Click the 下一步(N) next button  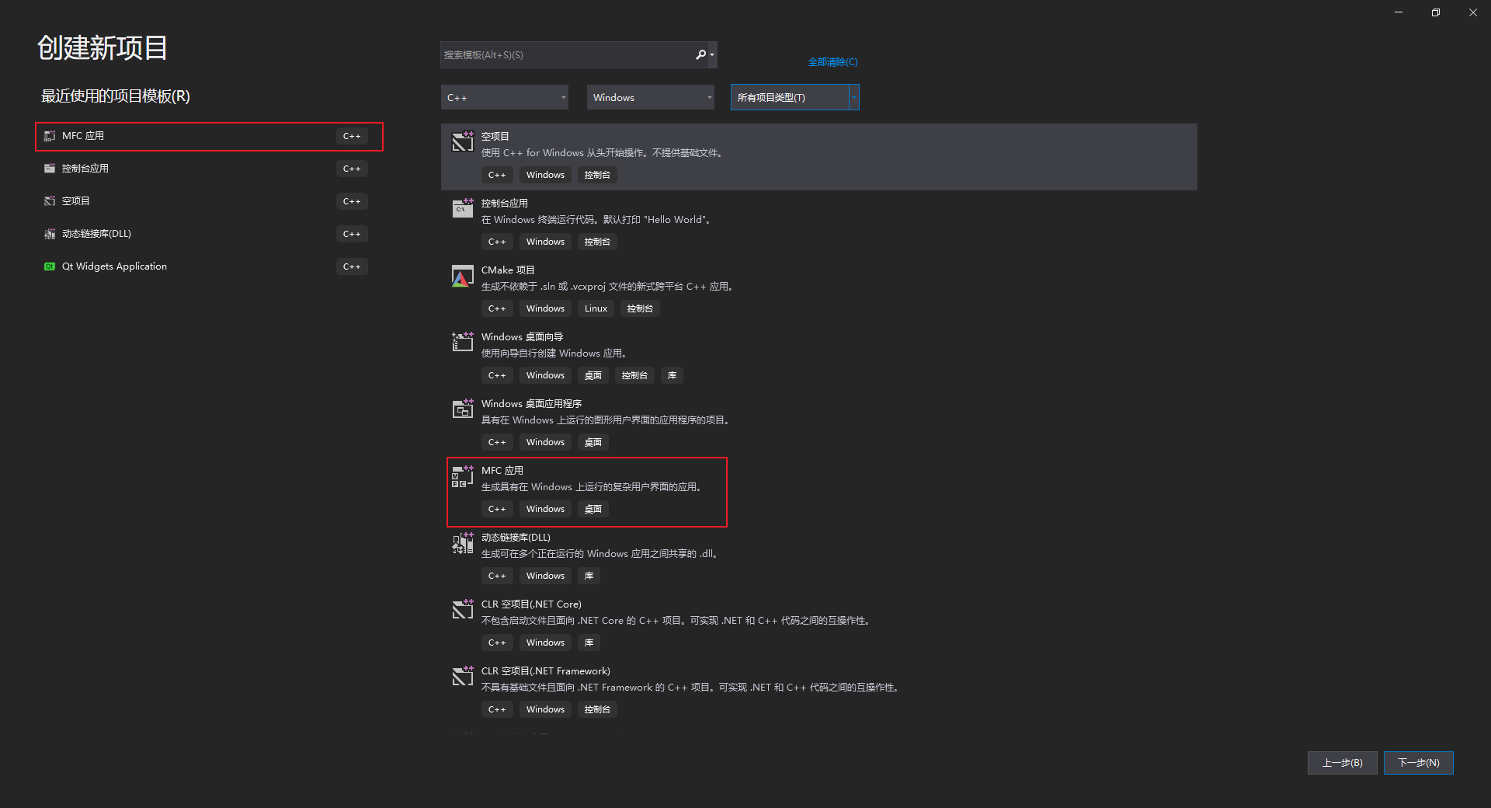1418,763
